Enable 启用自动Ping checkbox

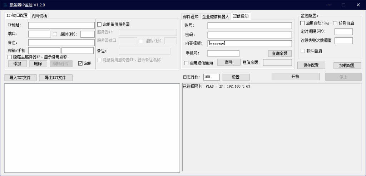(x=302, y=23)
